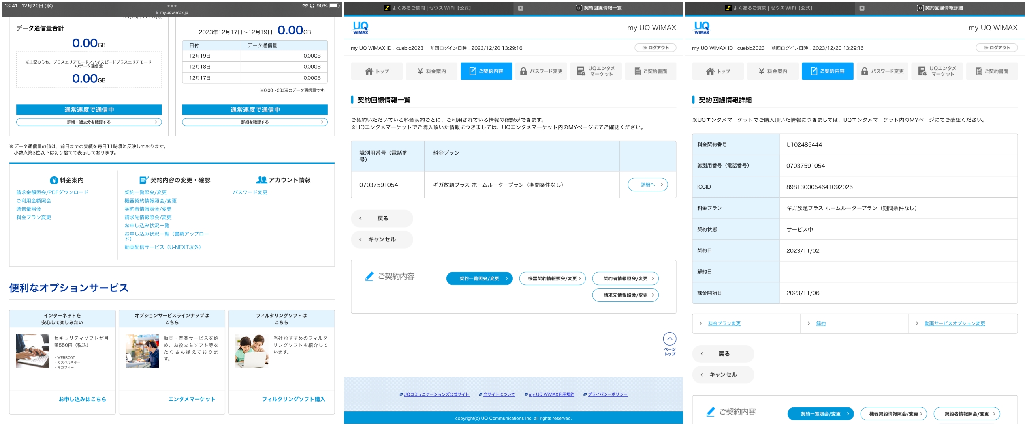Click 機器契約情報照会/変更 pill in right window
Image resolution: width=1027 pixels, height=426 pixels.
tap(893, 414)
